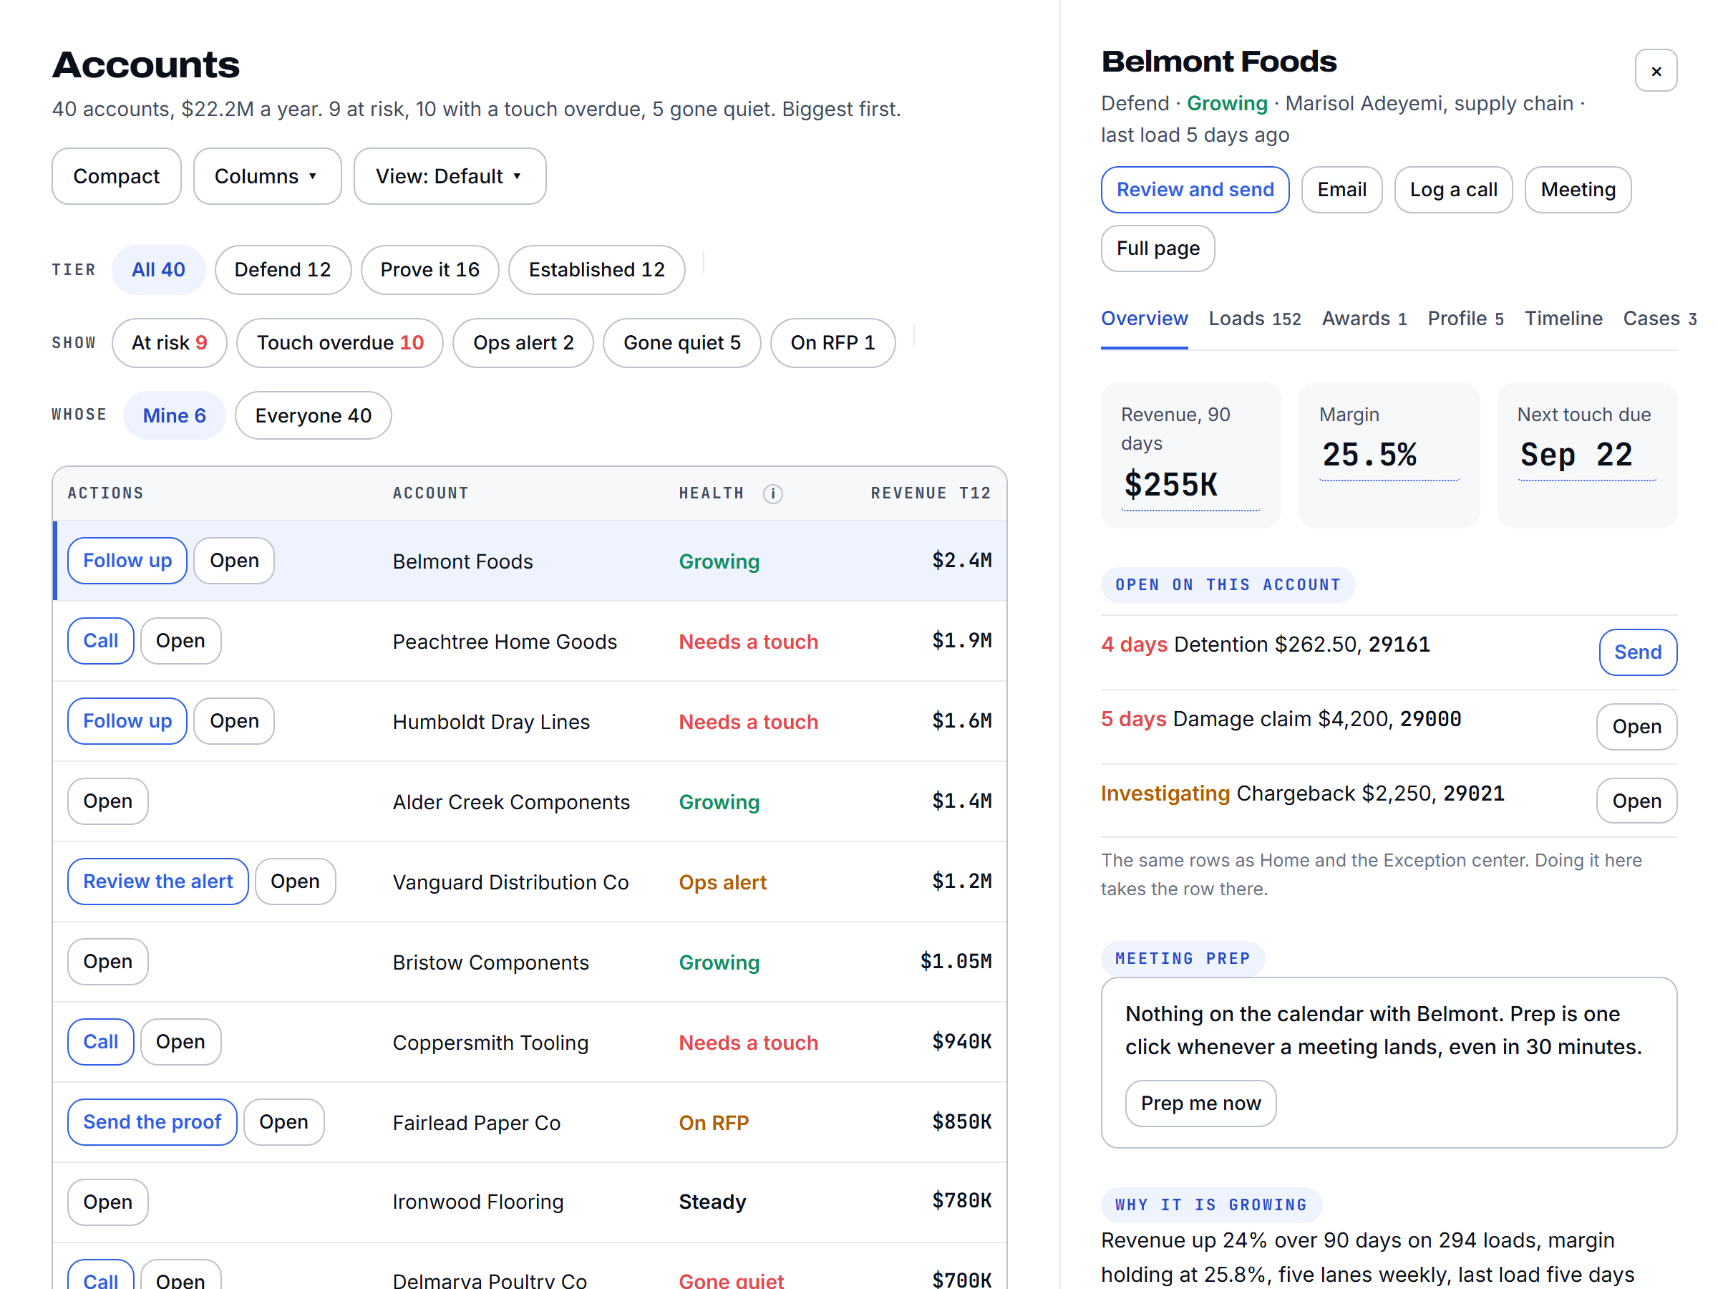
Task: Switch to the Overview tab
Action: (x=1144, y=319)
